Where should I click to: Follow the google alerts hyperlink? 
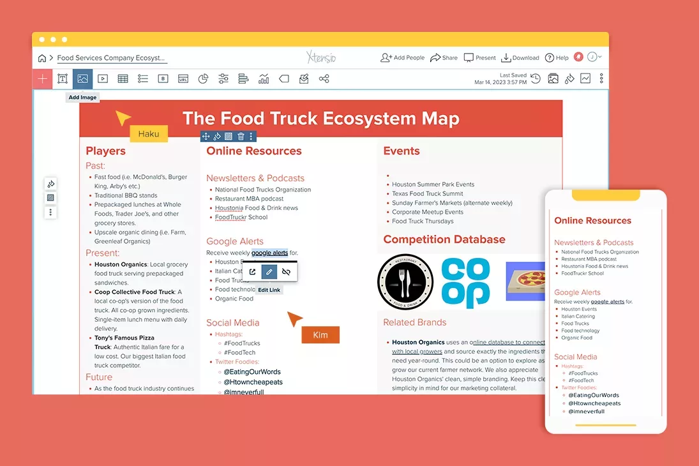point(270,252)
